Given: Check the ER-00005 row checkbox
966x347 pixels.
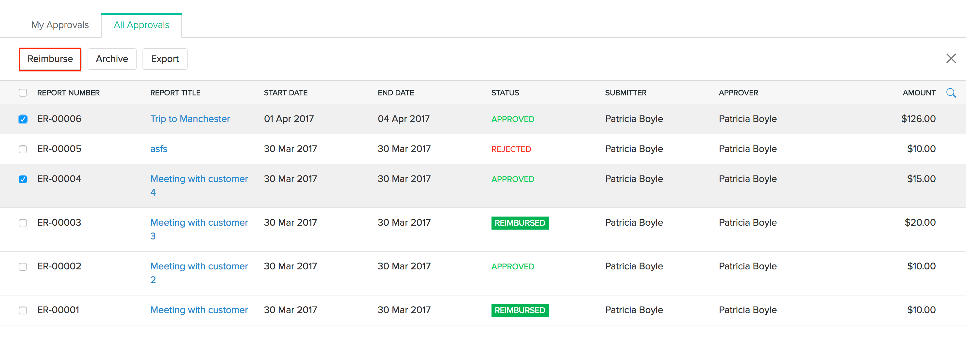Looking at the screenshot, I should coord(23,149).
